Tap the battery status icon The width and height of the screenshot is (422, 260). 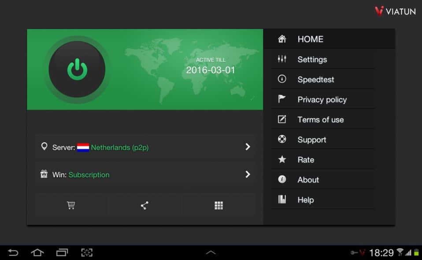(x=417, y=252)
